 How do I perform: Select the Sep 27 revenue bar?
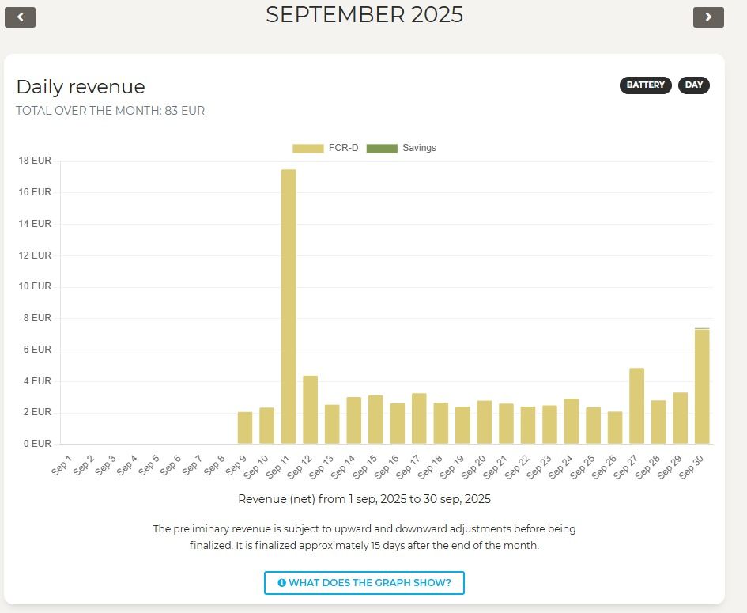636,406
